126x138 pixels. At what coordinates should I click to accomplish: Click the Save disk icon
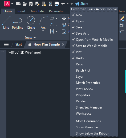tap(31, 4)
